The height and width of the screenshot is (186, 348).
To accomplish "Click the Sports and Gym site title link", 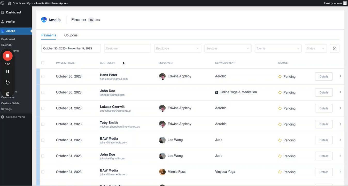I will click(x=41, y=3).
